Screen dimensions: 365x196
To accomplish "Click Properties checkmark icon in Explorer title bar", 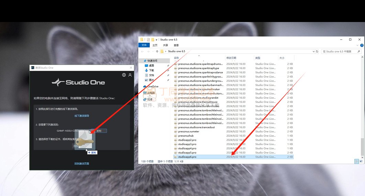I will [148, 40].
